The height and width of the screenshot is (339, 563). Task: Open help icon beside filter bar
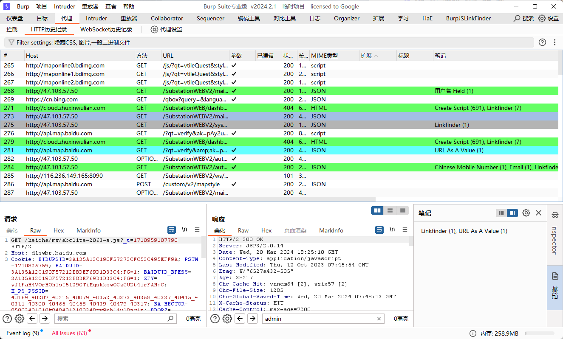pyautogui.click(x=542, y=42)
